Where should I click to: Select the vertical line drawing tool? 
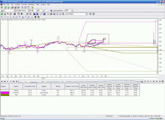(x=11, y=17)
